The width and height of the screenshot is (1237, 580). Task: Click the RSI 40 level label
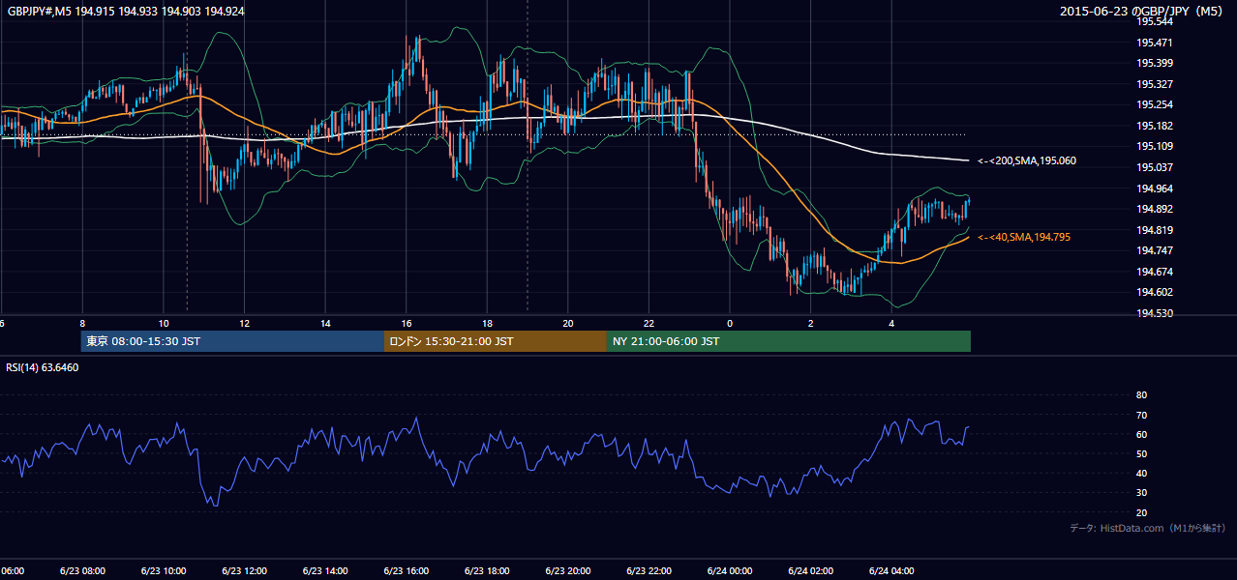(1141, 473)
